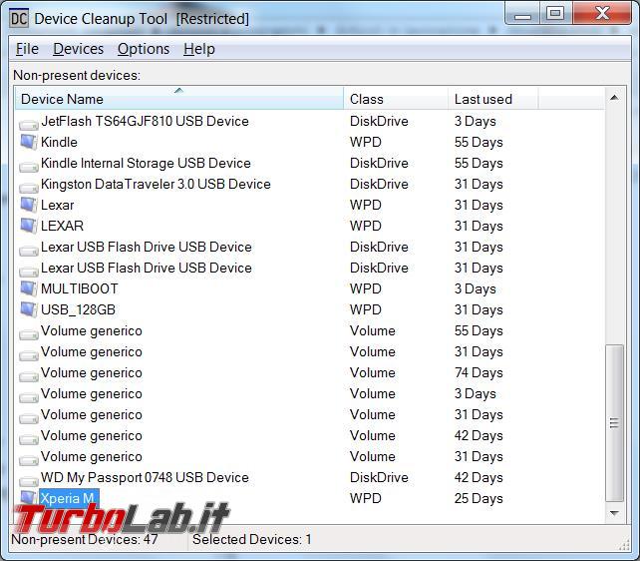Open the File menu

pos(27,49)
